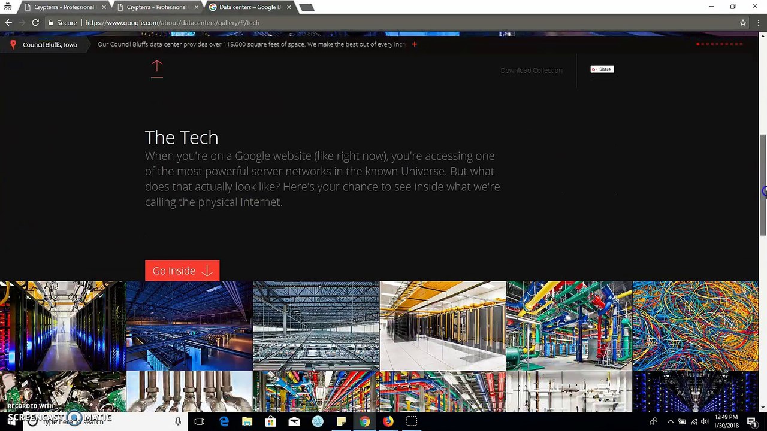Click the heading 'The Tech'
Image resolution: width=767 pixels, height=431 pixels.
point(182,138)
